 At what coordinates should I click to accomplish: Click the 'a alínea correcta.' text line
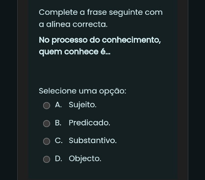tap(73, 25)
